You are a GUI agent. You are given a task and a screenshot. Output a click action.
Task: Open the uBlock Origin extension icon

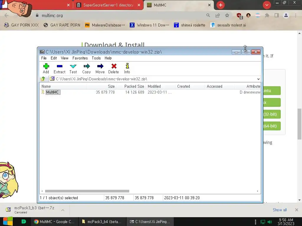239,16
